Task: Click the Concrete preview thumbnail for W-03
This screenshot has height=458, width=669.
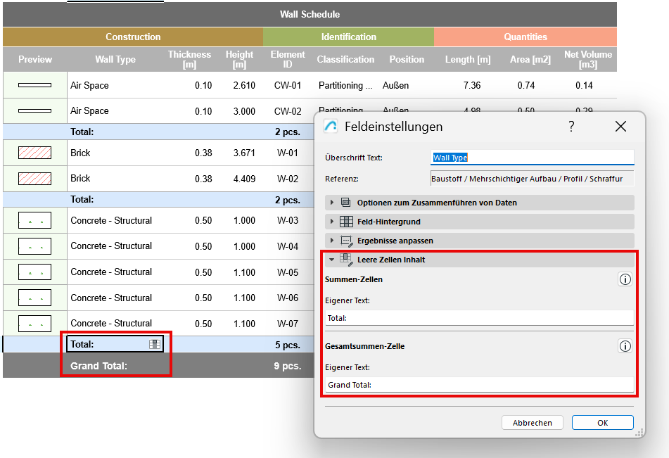Action: (35, 220)
